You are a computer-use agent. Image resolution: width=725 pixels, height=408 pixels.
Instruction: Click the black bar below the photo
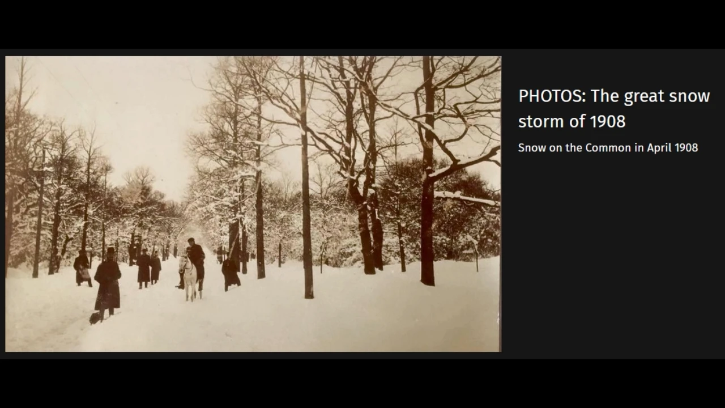click(x=362, y=384)
